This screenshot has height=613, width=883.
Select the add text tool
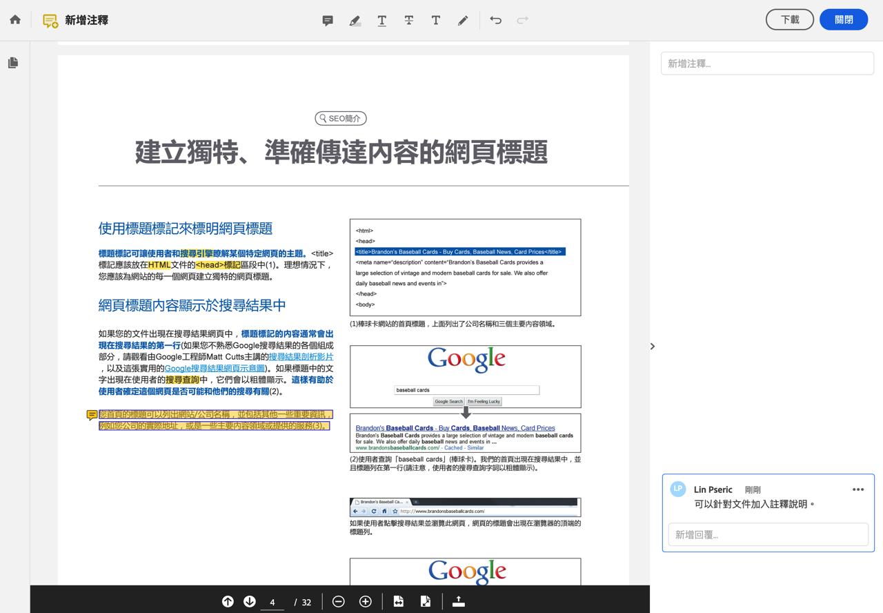click(436, 21)
